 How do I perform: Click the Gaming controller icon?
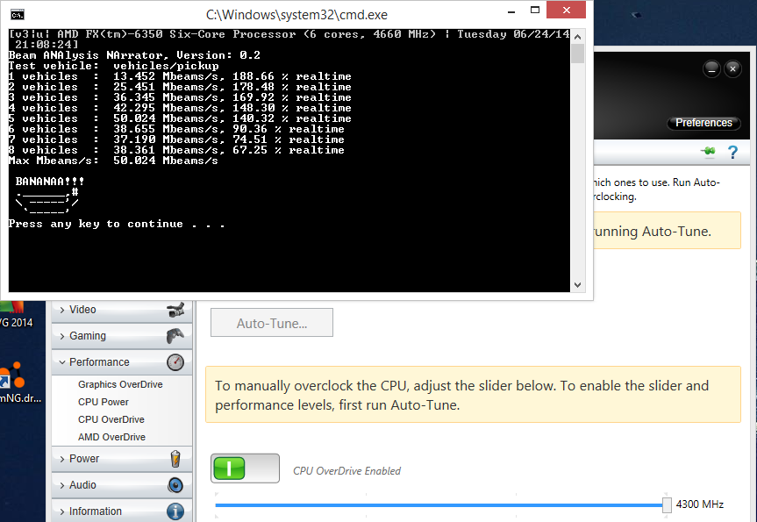coord(175,336)
